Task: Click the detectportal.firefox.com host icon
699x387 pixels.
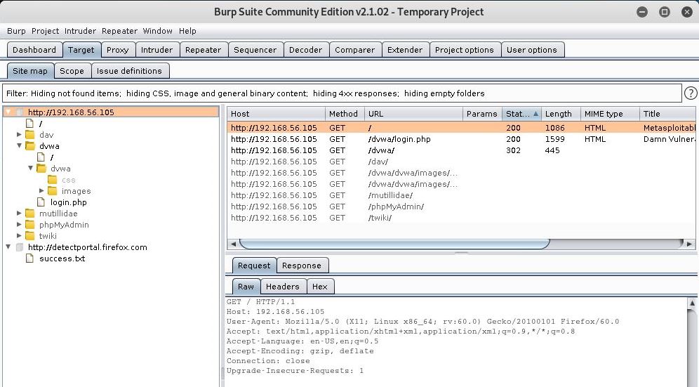Action: [19, 247]
